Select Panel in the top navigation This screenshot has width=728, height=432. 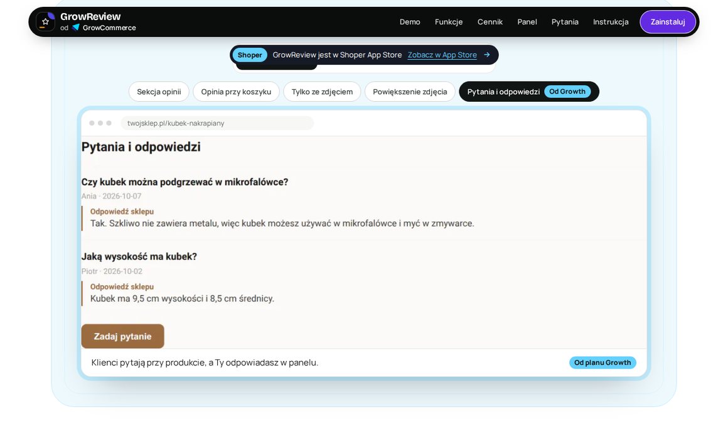point(527,22)
